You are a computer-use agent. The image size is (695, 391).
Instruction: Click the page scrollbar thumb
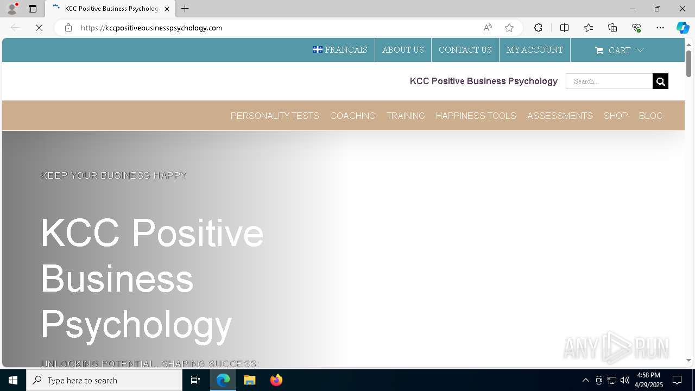pyautogui.click(x=689, y=64)
